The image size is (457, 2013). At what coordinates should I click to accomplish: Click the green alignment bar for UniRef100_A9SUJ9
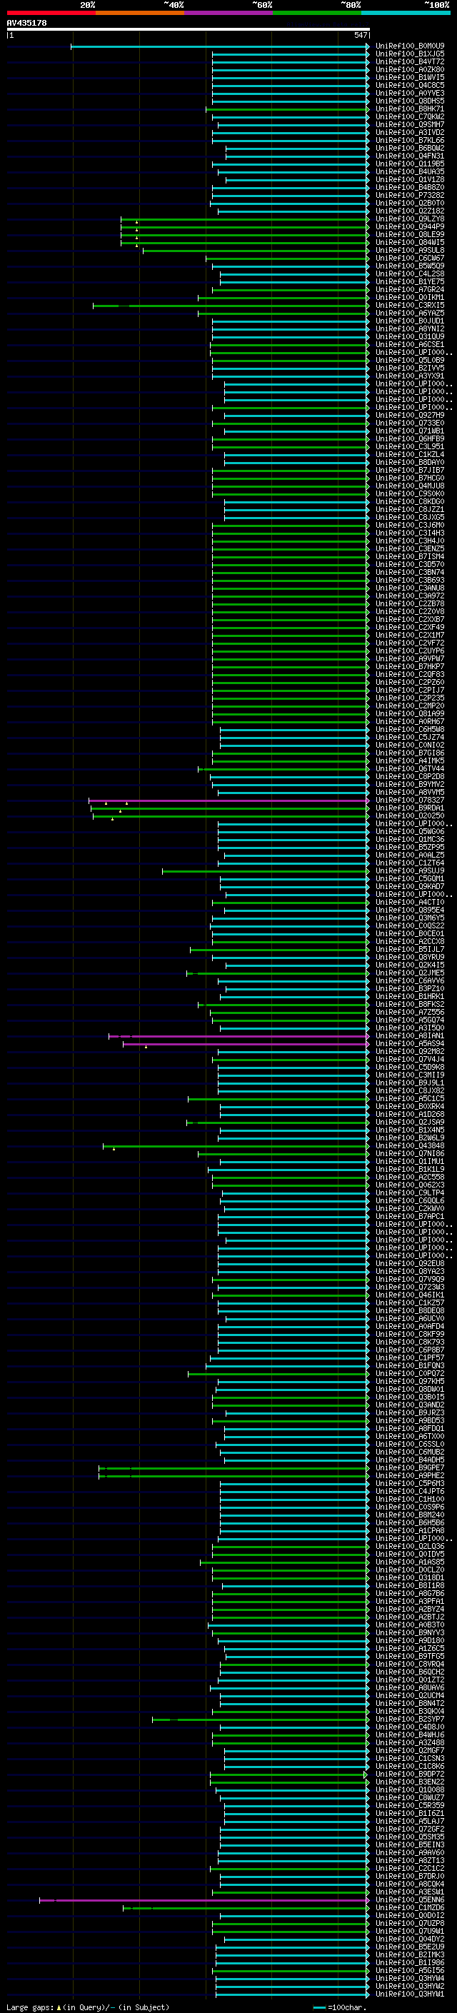(266, 870)
